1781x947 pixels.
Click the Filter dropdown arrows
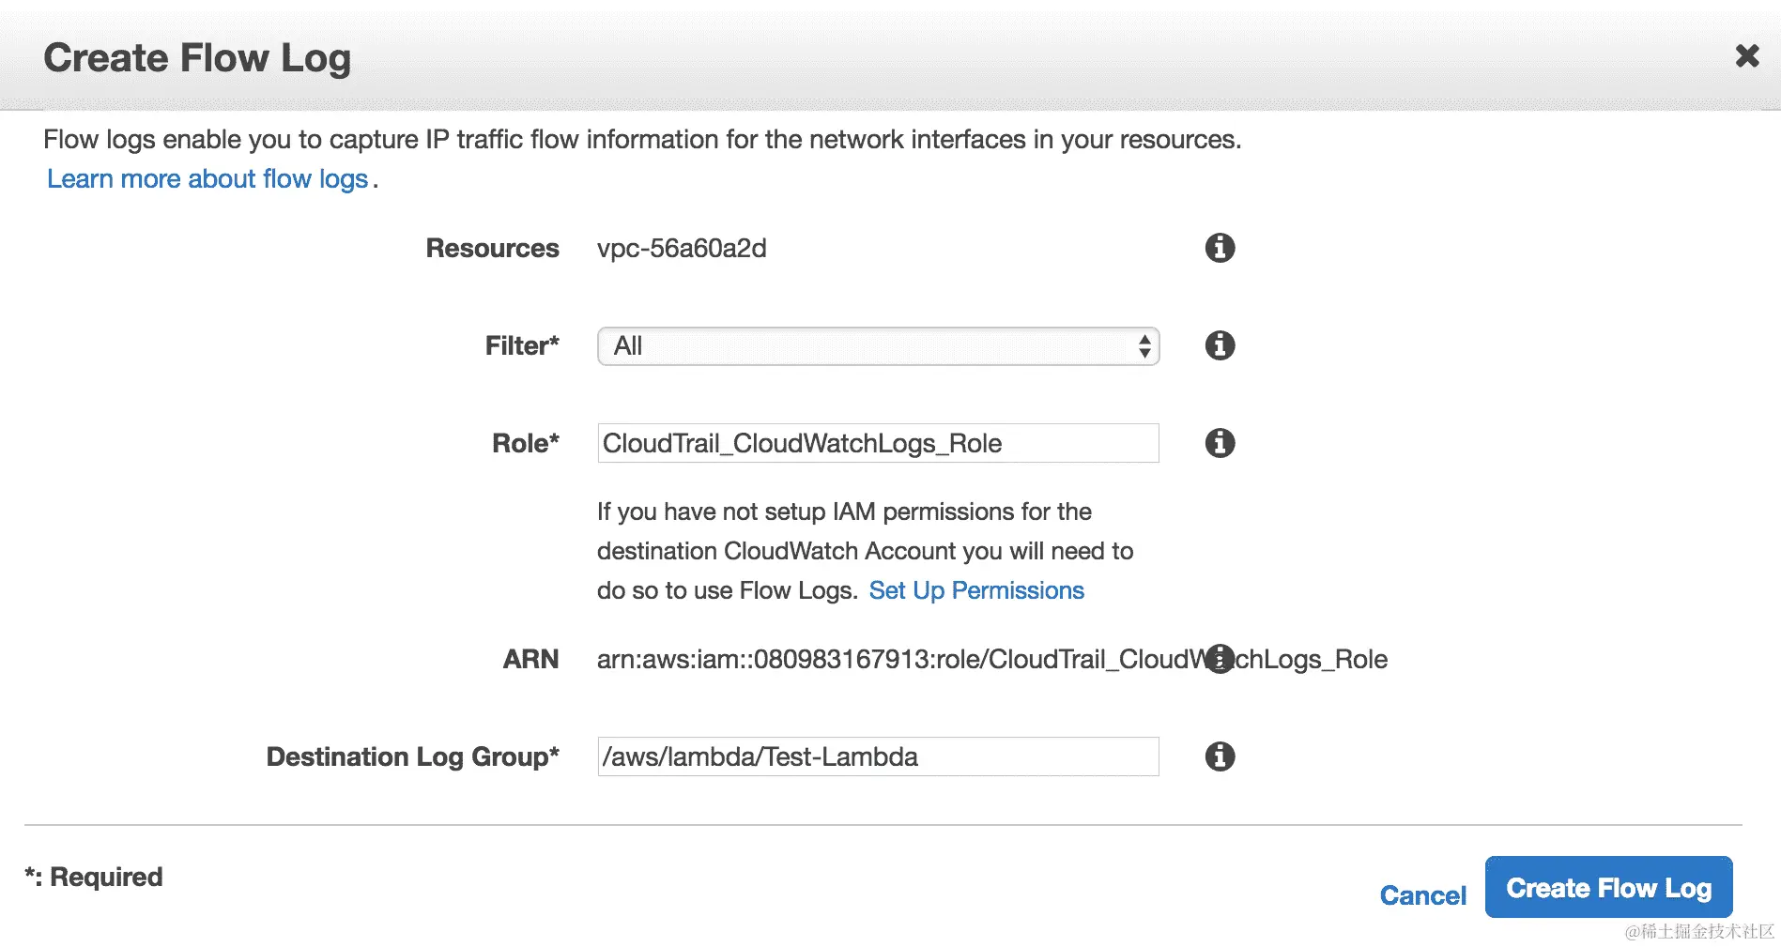click(1144, 346)
